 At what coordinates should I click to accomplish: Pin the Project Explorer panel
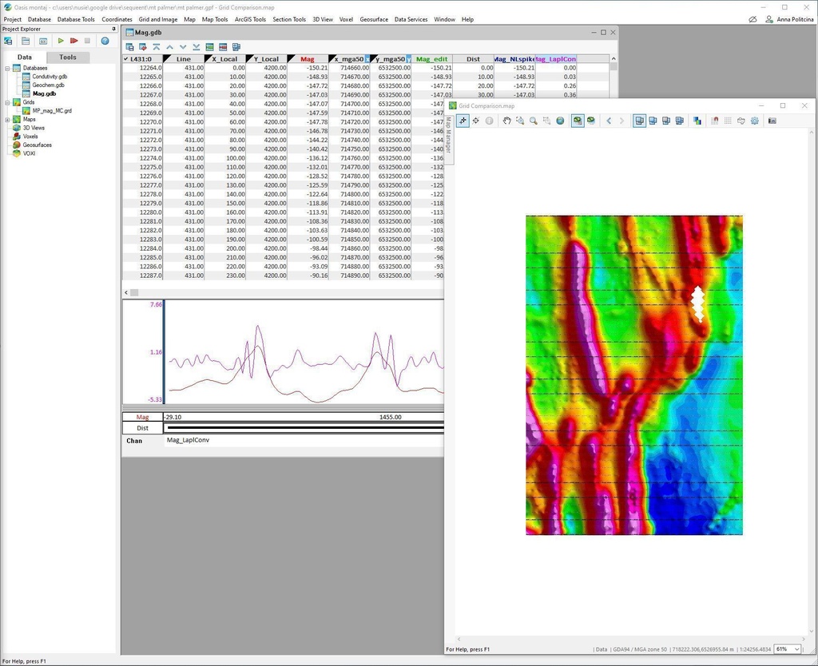[x=113, y=29]
